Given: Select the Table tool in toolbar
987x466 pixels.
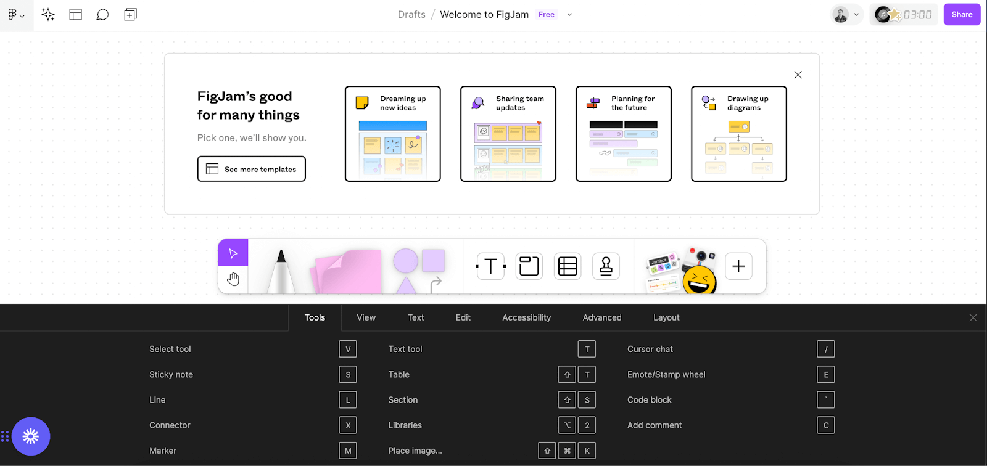Looking at the screenshot, I should coord(568,266).
